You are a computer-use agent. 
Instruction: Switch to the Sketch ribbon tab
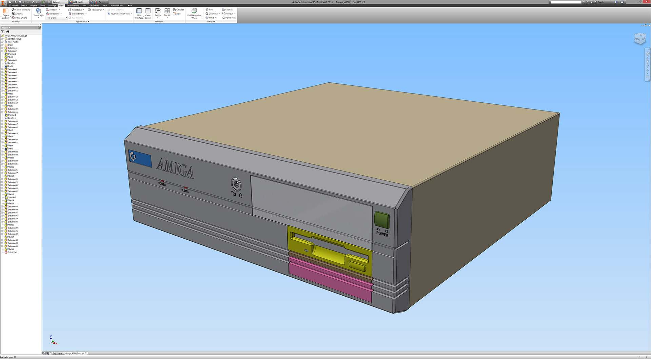click(24, 5)
